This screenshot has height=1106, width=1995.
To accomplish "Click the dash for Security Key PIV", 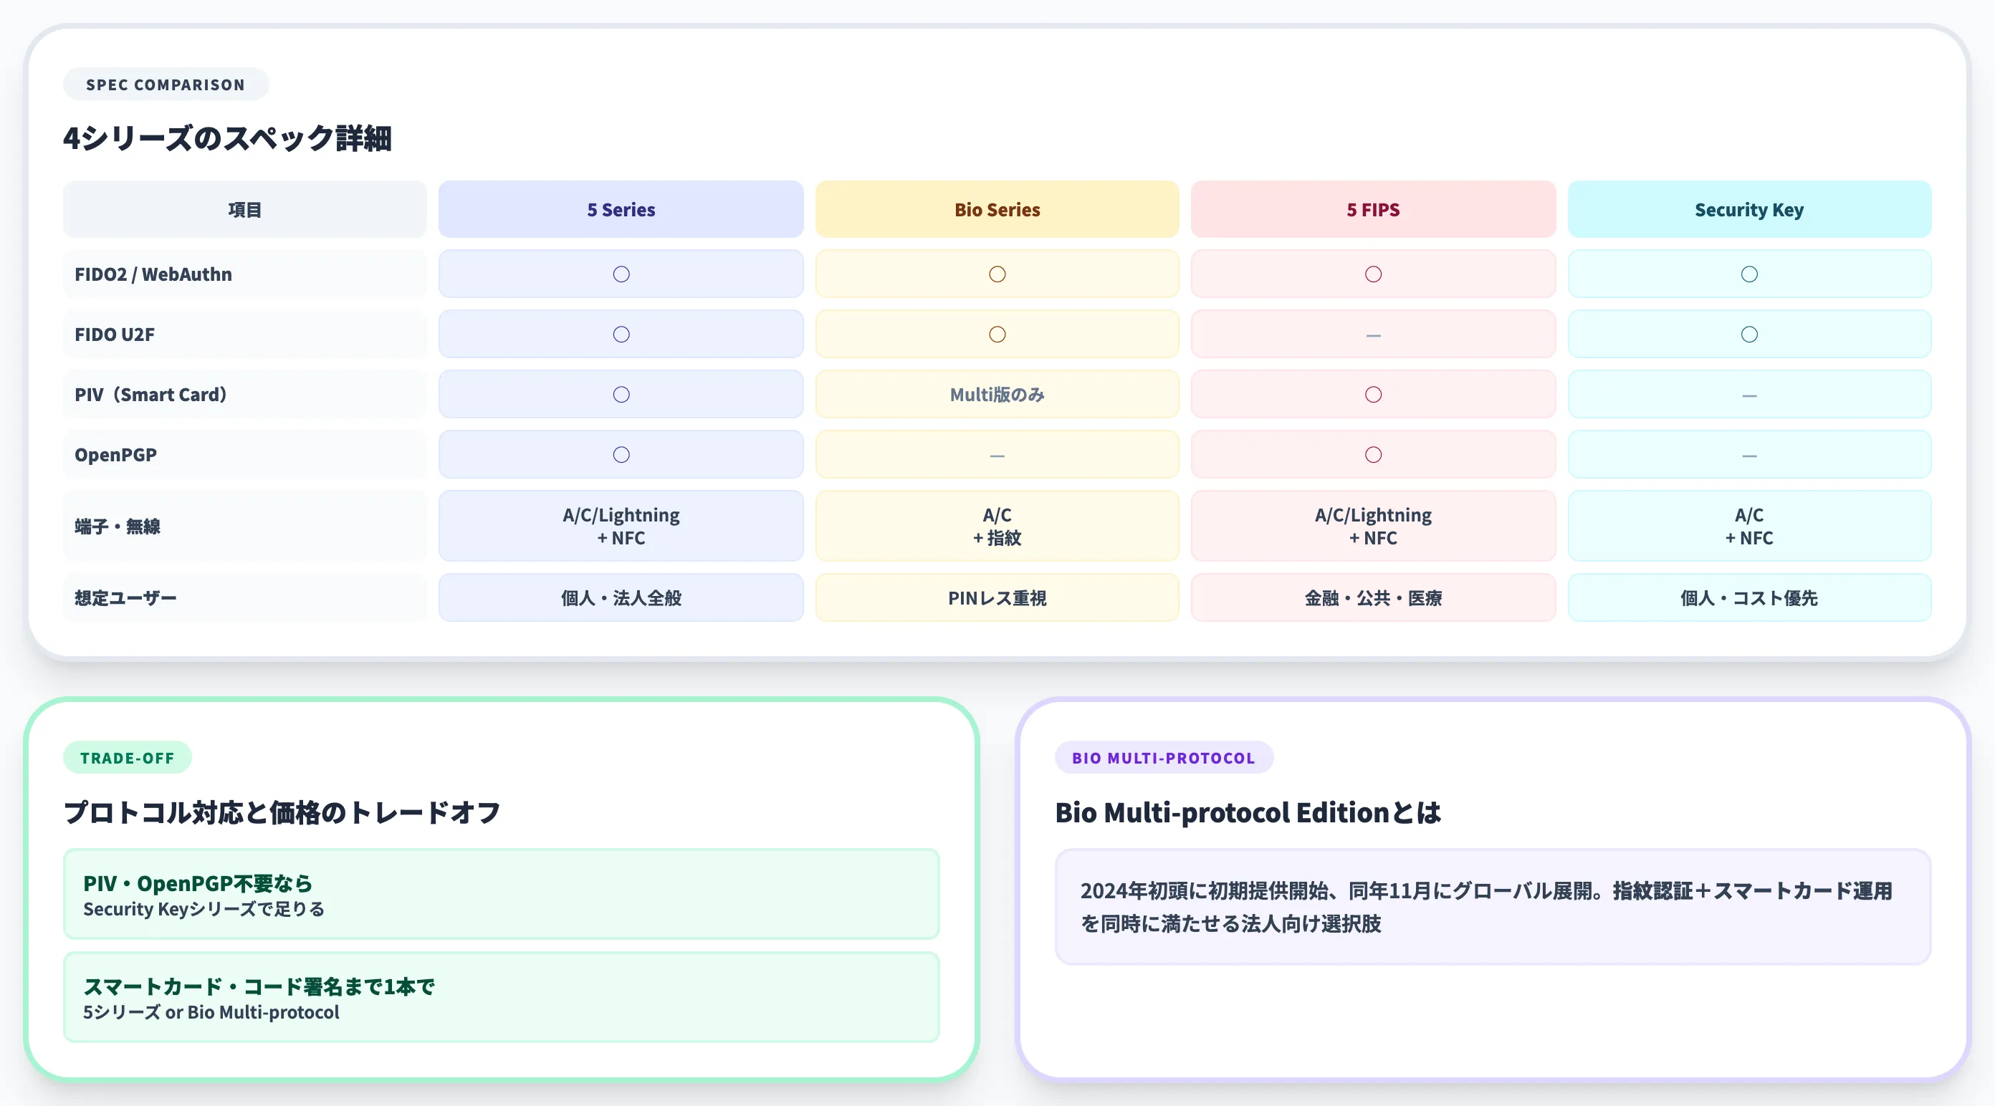I will [1749, 395].
